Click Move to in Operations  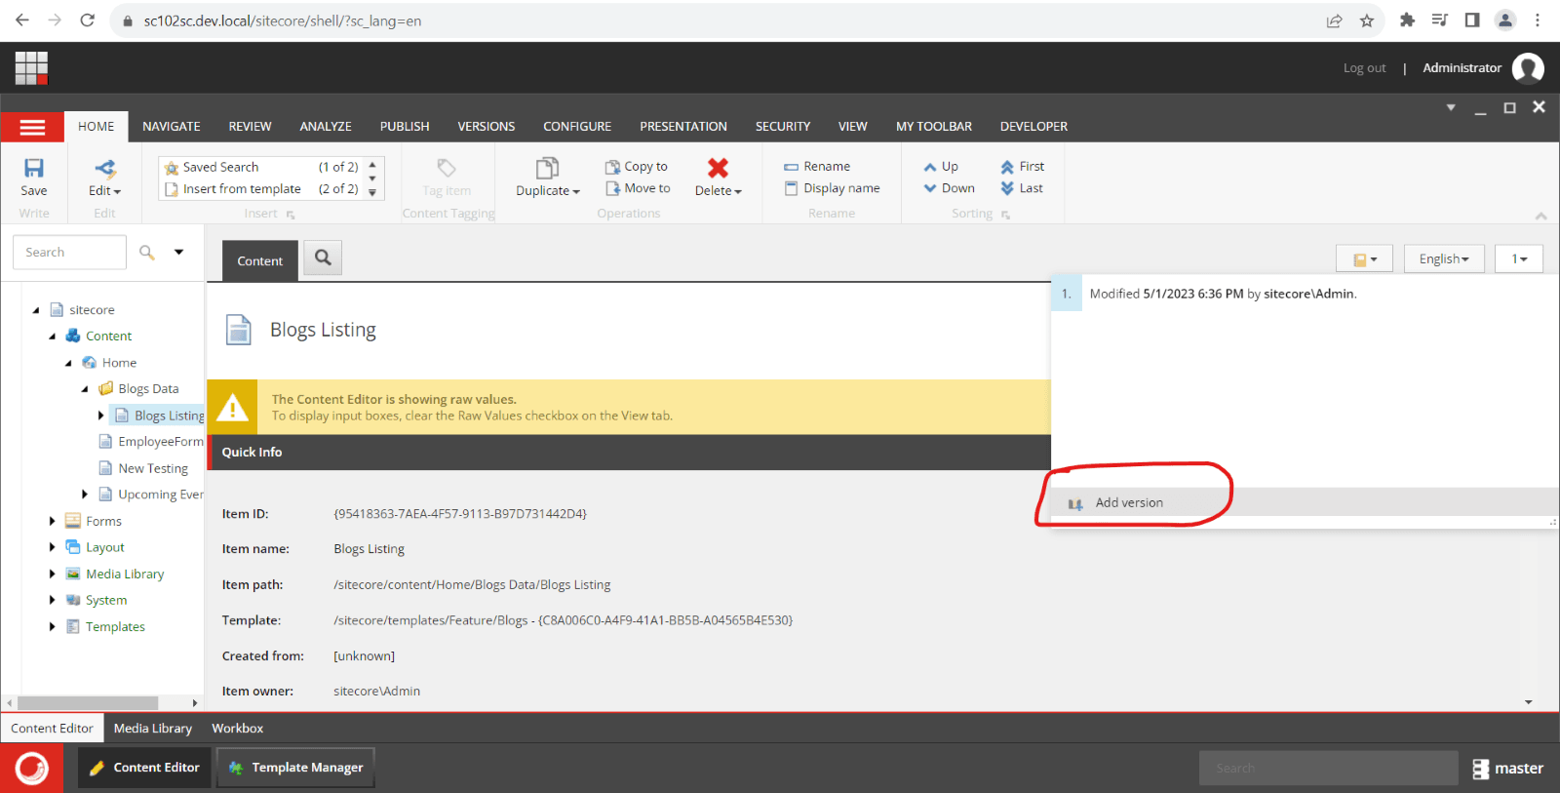coord(638,188)
